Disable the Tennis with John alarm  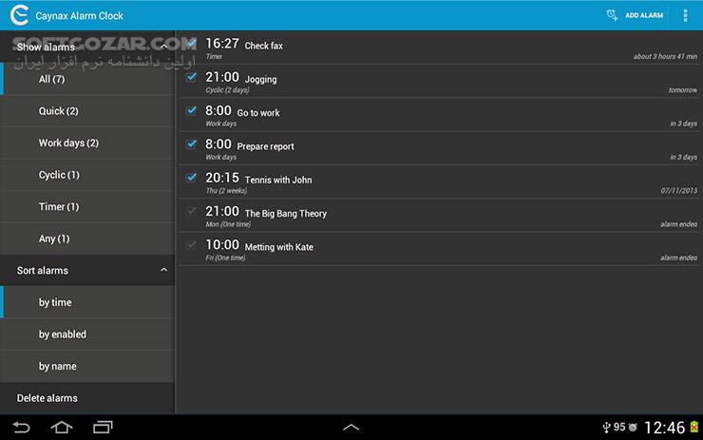tap(192, 178)
